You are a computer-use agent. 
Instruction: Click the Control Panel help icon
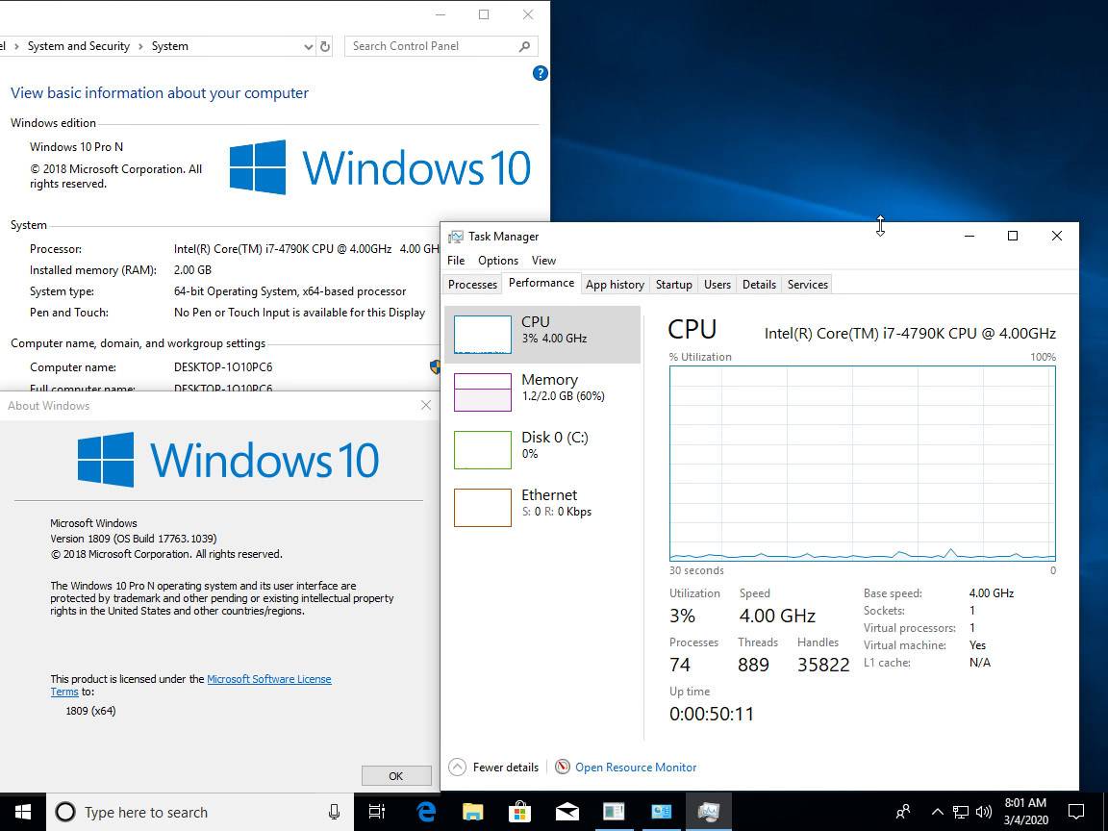coord(540,73)
